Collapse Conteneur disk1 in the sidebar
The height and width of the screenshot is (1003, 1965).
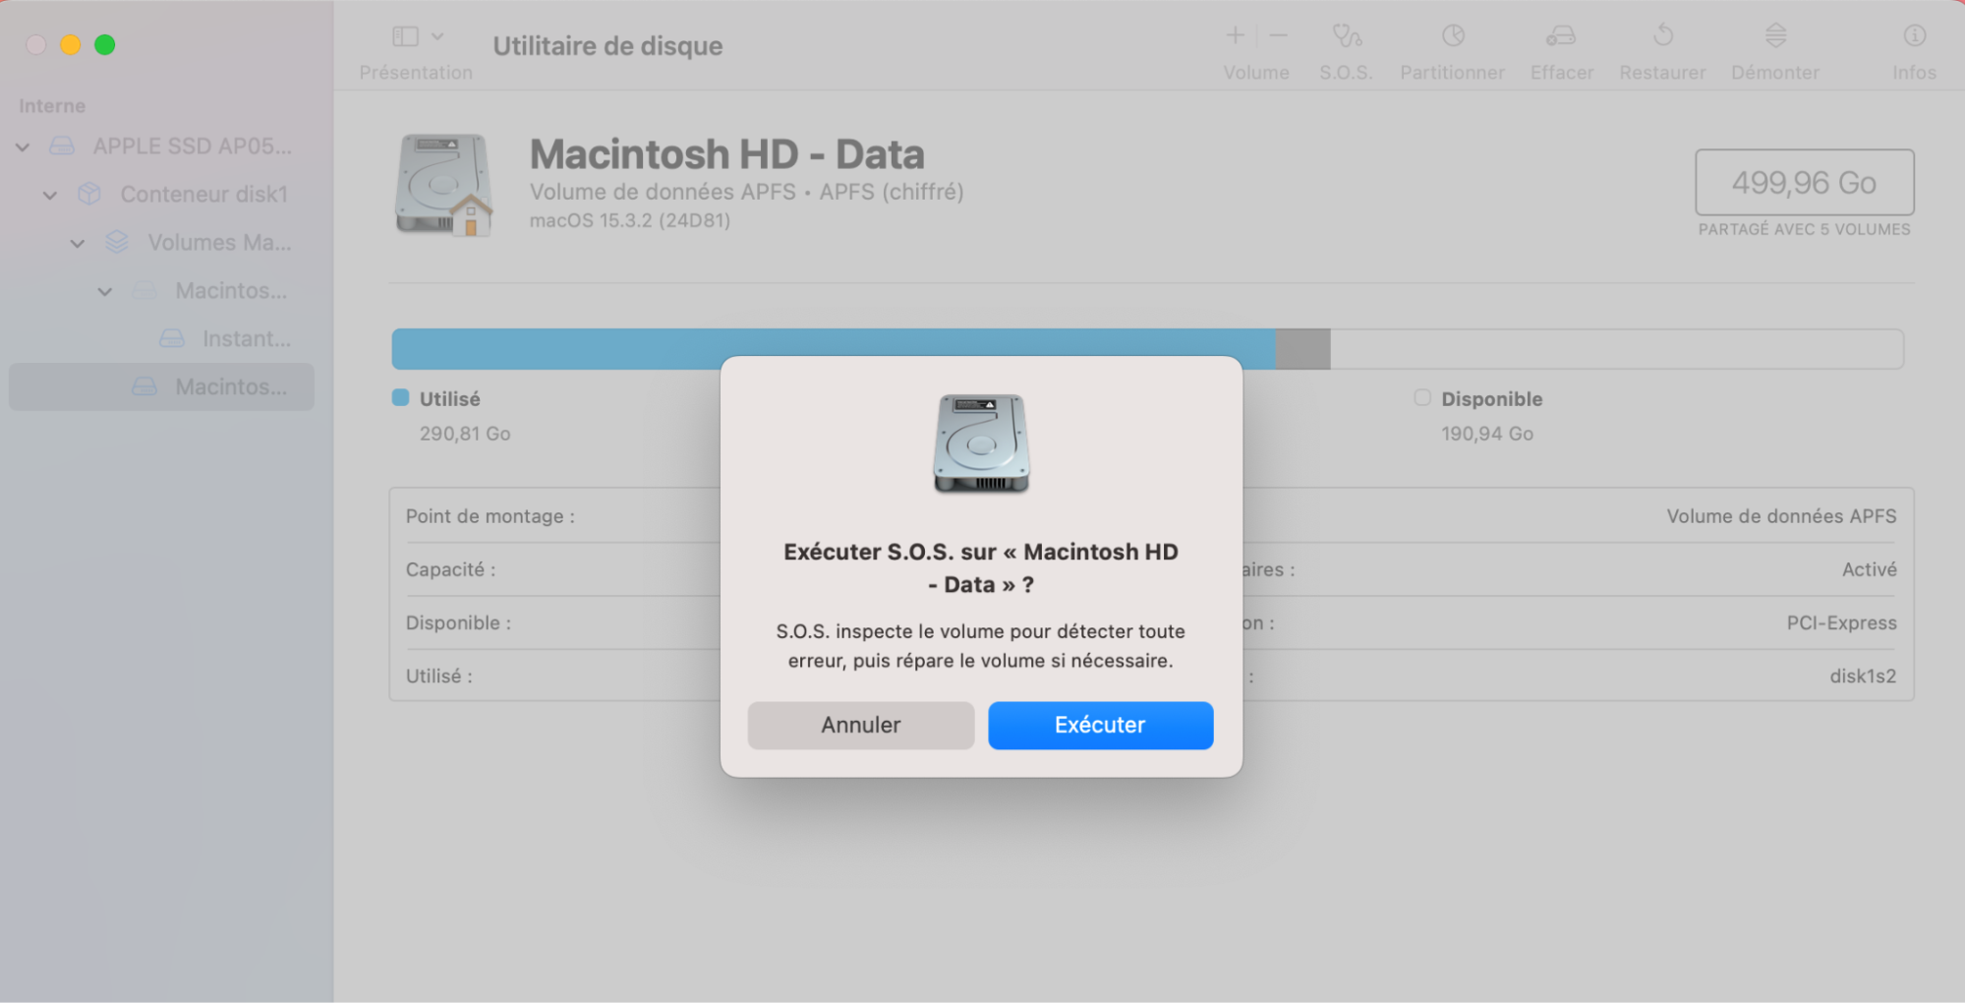coord(50,194)
